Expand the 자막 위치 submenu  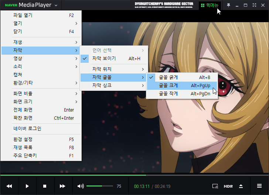[x=114, y=69]
